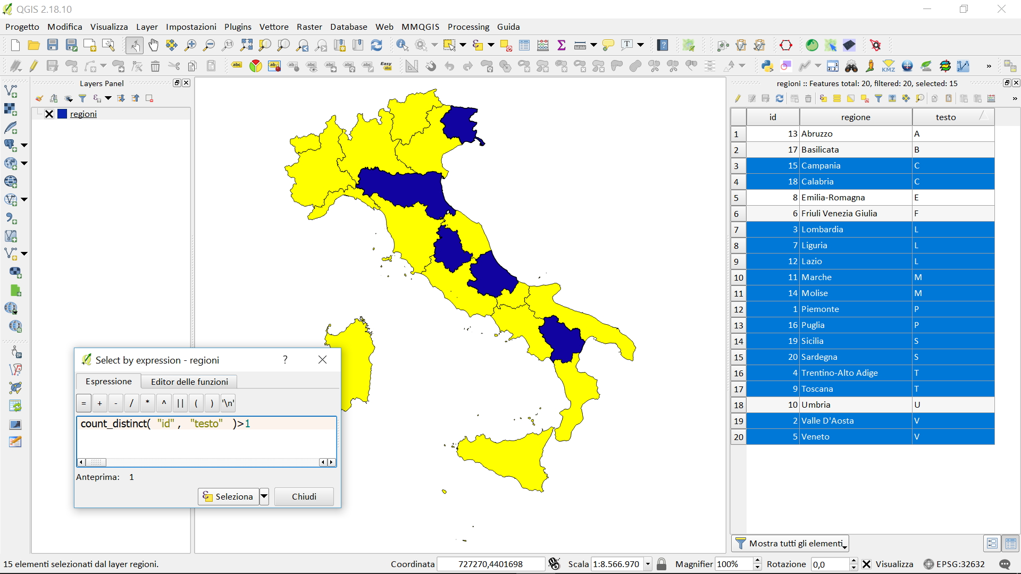Open the Vettore menu
This screenshot has height=574, width=1021.
[x=273, y=27]
